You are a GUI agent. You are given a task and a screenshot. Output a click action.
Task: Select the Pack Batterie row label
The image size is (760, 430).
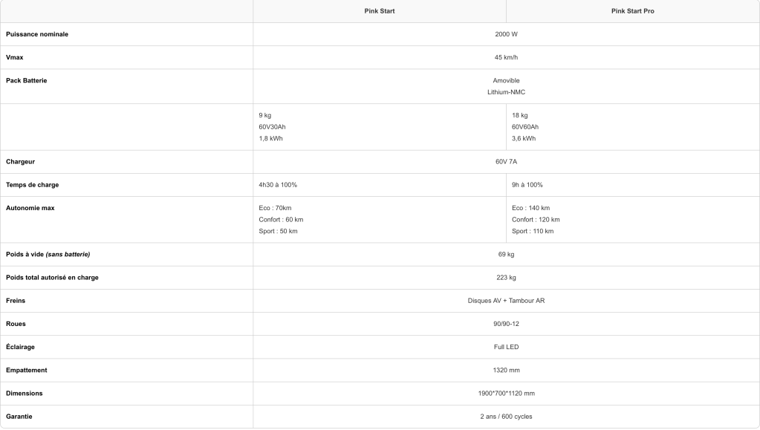[26, 80]
